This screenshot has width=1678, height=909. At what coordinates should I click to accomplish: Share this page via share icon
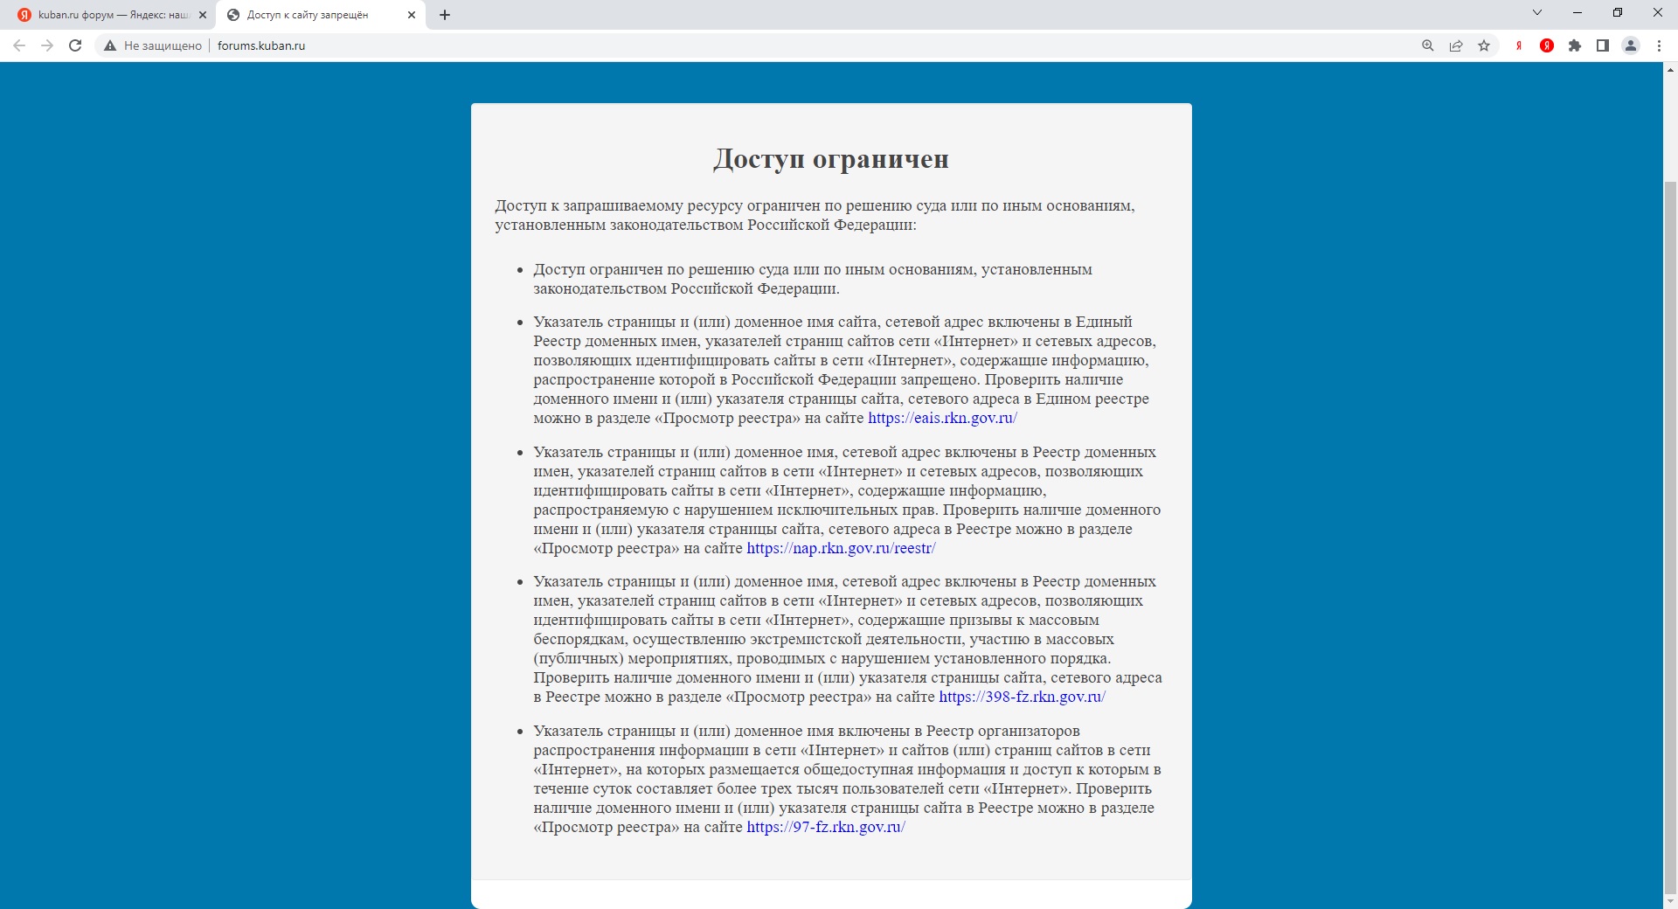tap(1456, 45)
